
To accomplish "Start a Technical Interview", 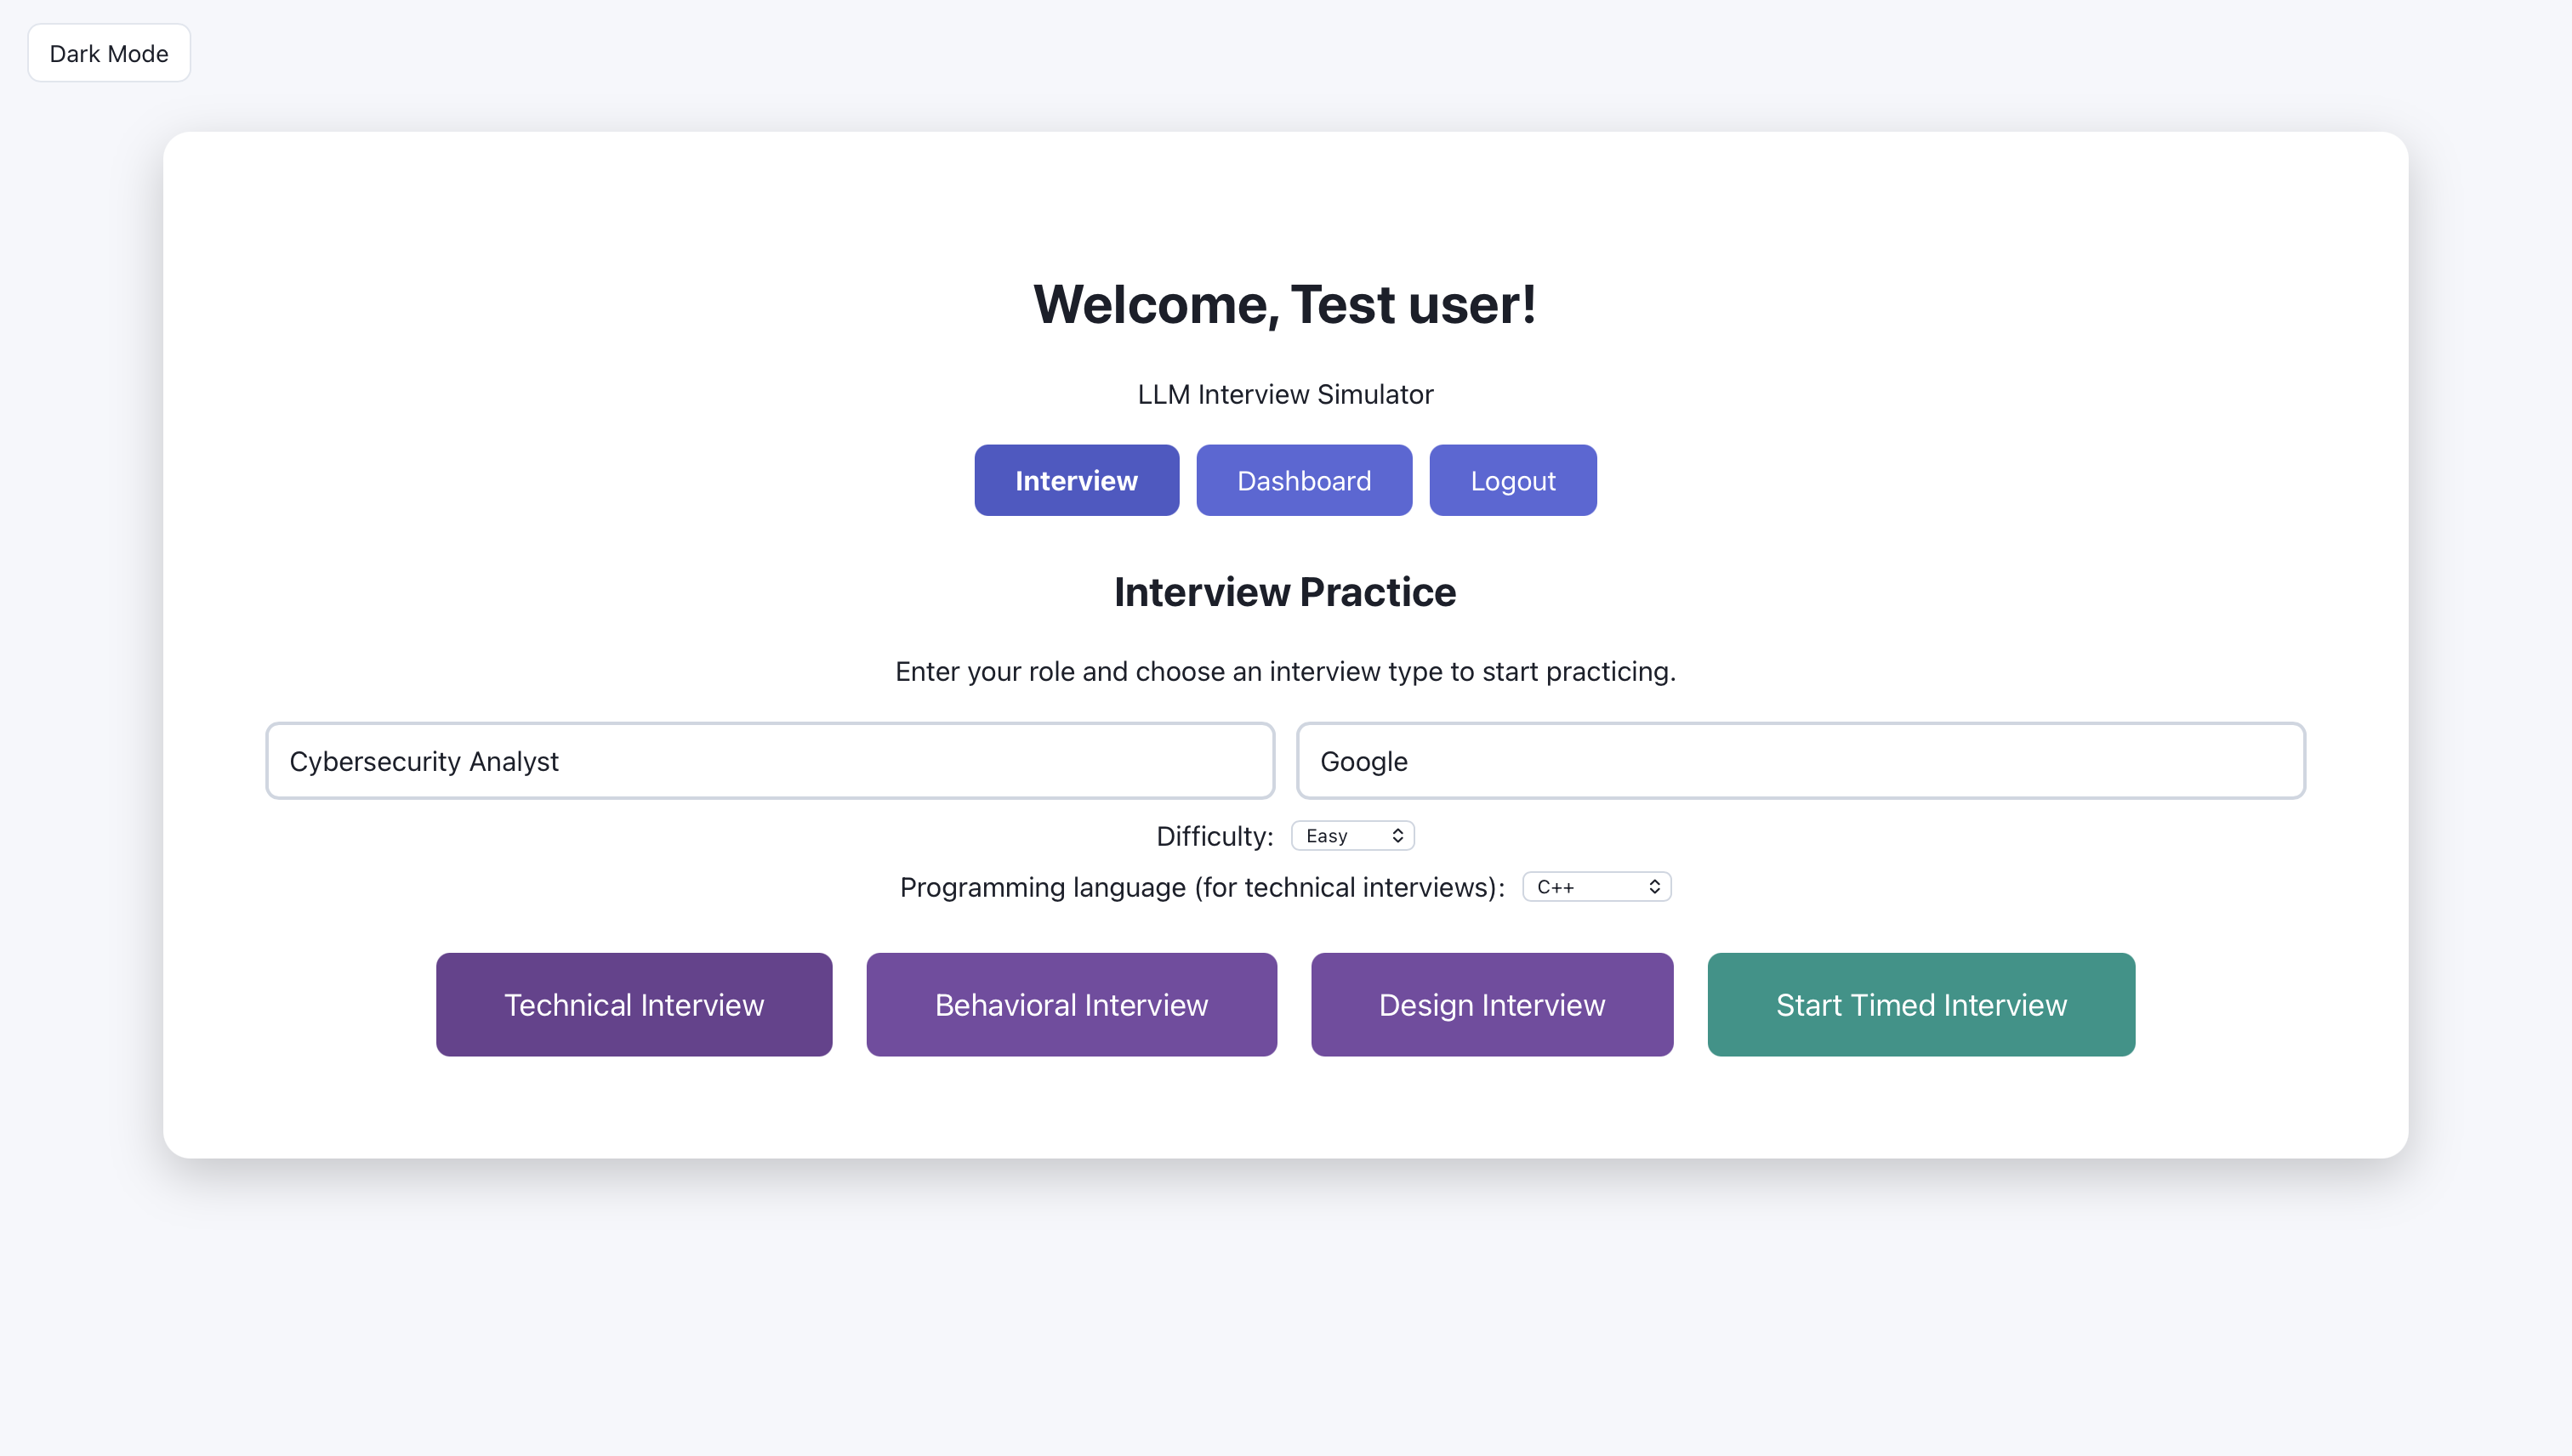I will (x=634, y=1004).
